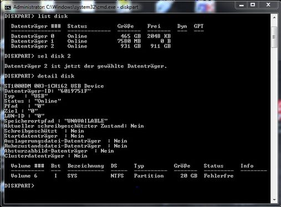
Task: Click the 'sel disk 2' command text
Action: pyautogui.click(x=54, y=56)
